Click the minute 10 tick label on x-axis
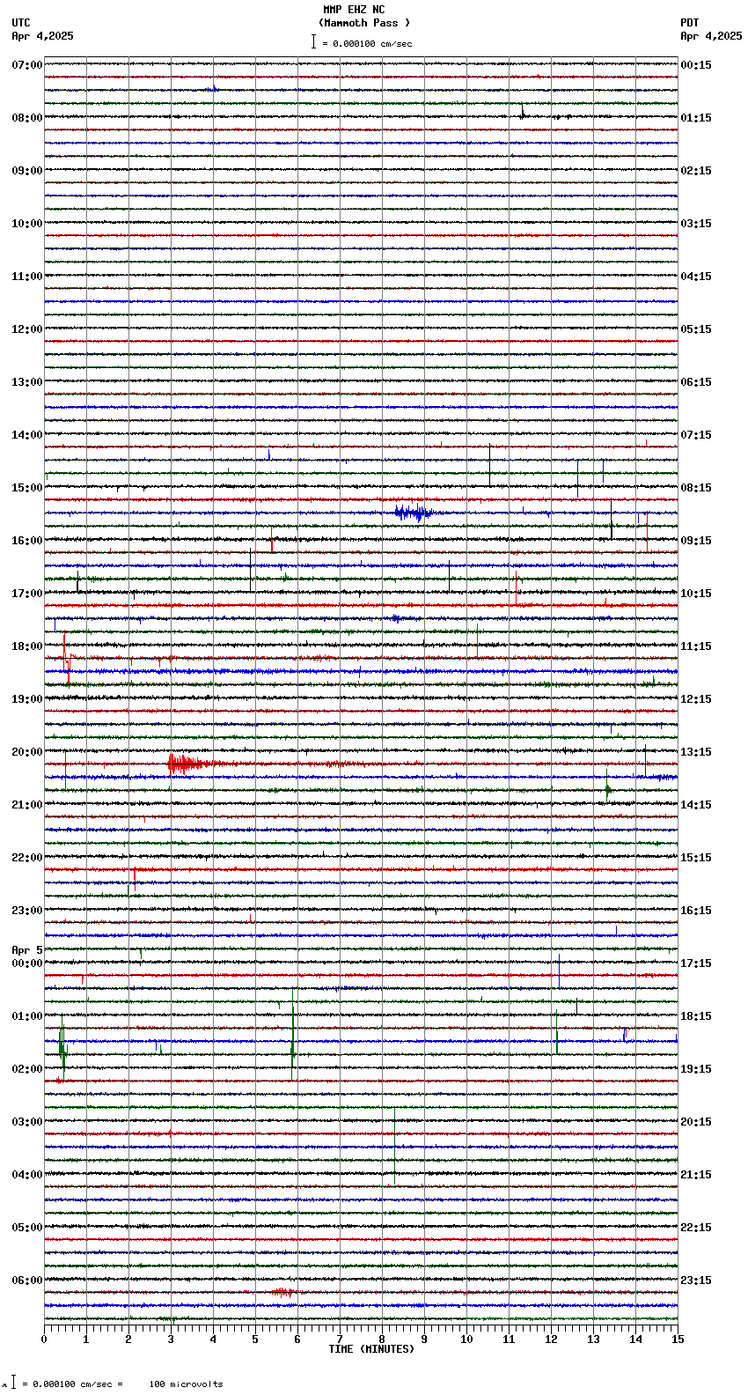This screenshot has width=748, height=1395. pos(466,1340)
